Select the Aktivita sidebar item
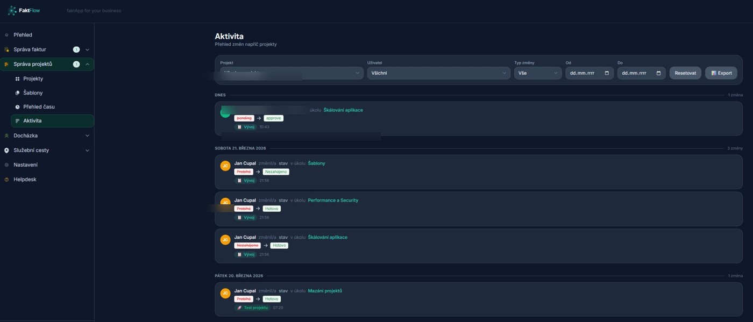 point(32,121)
